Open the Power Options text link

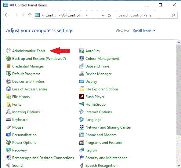click(24, 143)
